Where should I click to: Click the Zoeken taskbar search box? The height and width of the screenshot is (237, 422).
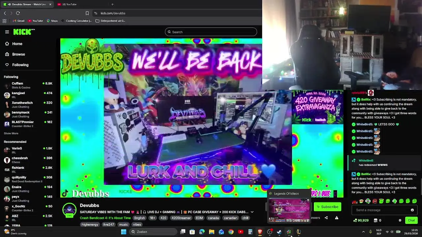153,232
